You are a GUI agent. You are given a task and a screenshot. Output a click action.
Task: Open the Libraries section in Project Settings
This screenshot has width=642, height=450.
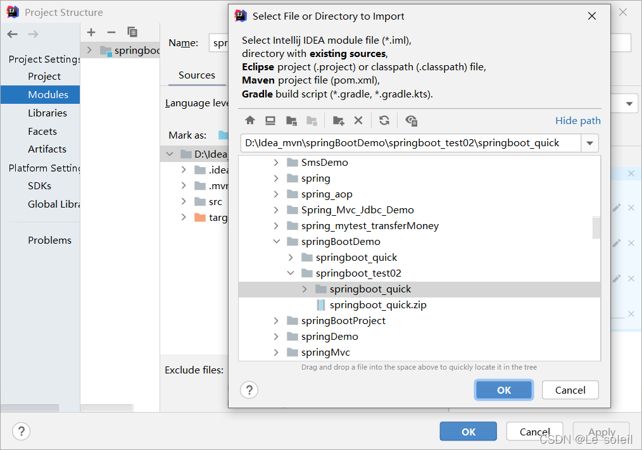[x=48, y=113]
